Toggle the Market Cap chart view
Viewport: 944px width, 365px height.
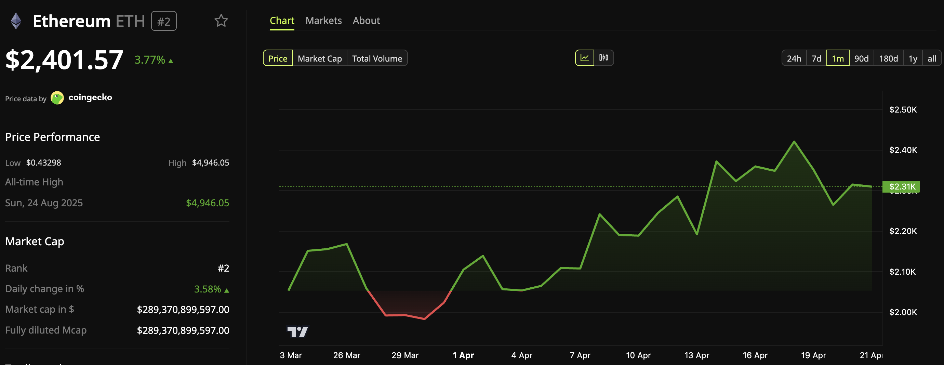pos(319,58)
